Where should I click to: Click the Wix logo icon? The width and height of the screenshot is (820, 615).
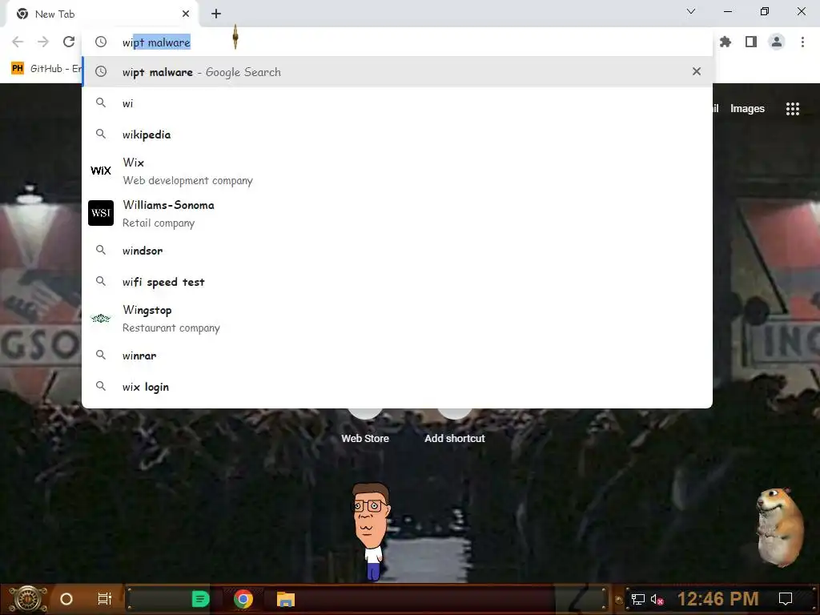tap(101, 171)
